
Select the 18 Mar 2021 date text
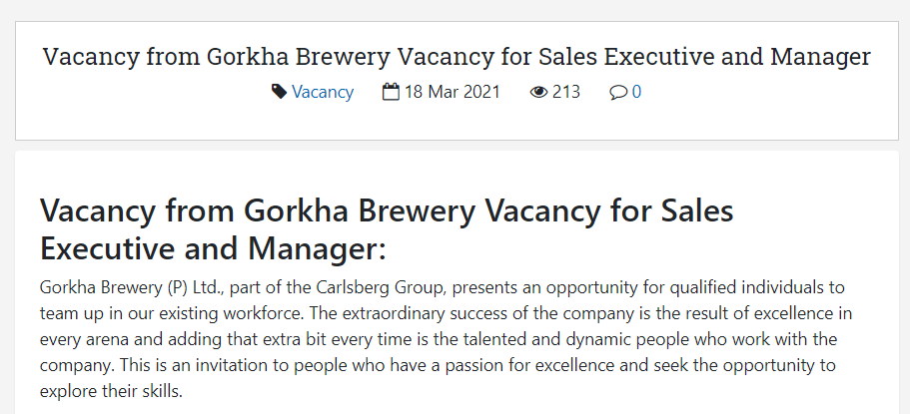(x=452, y=92)
